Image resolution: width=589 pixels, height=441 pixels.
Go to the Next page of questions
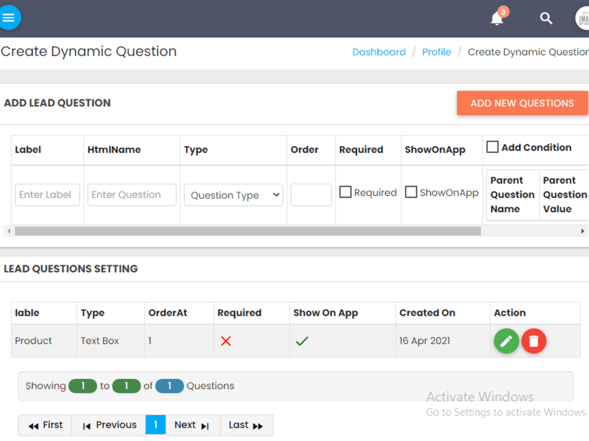click(192, 425)
